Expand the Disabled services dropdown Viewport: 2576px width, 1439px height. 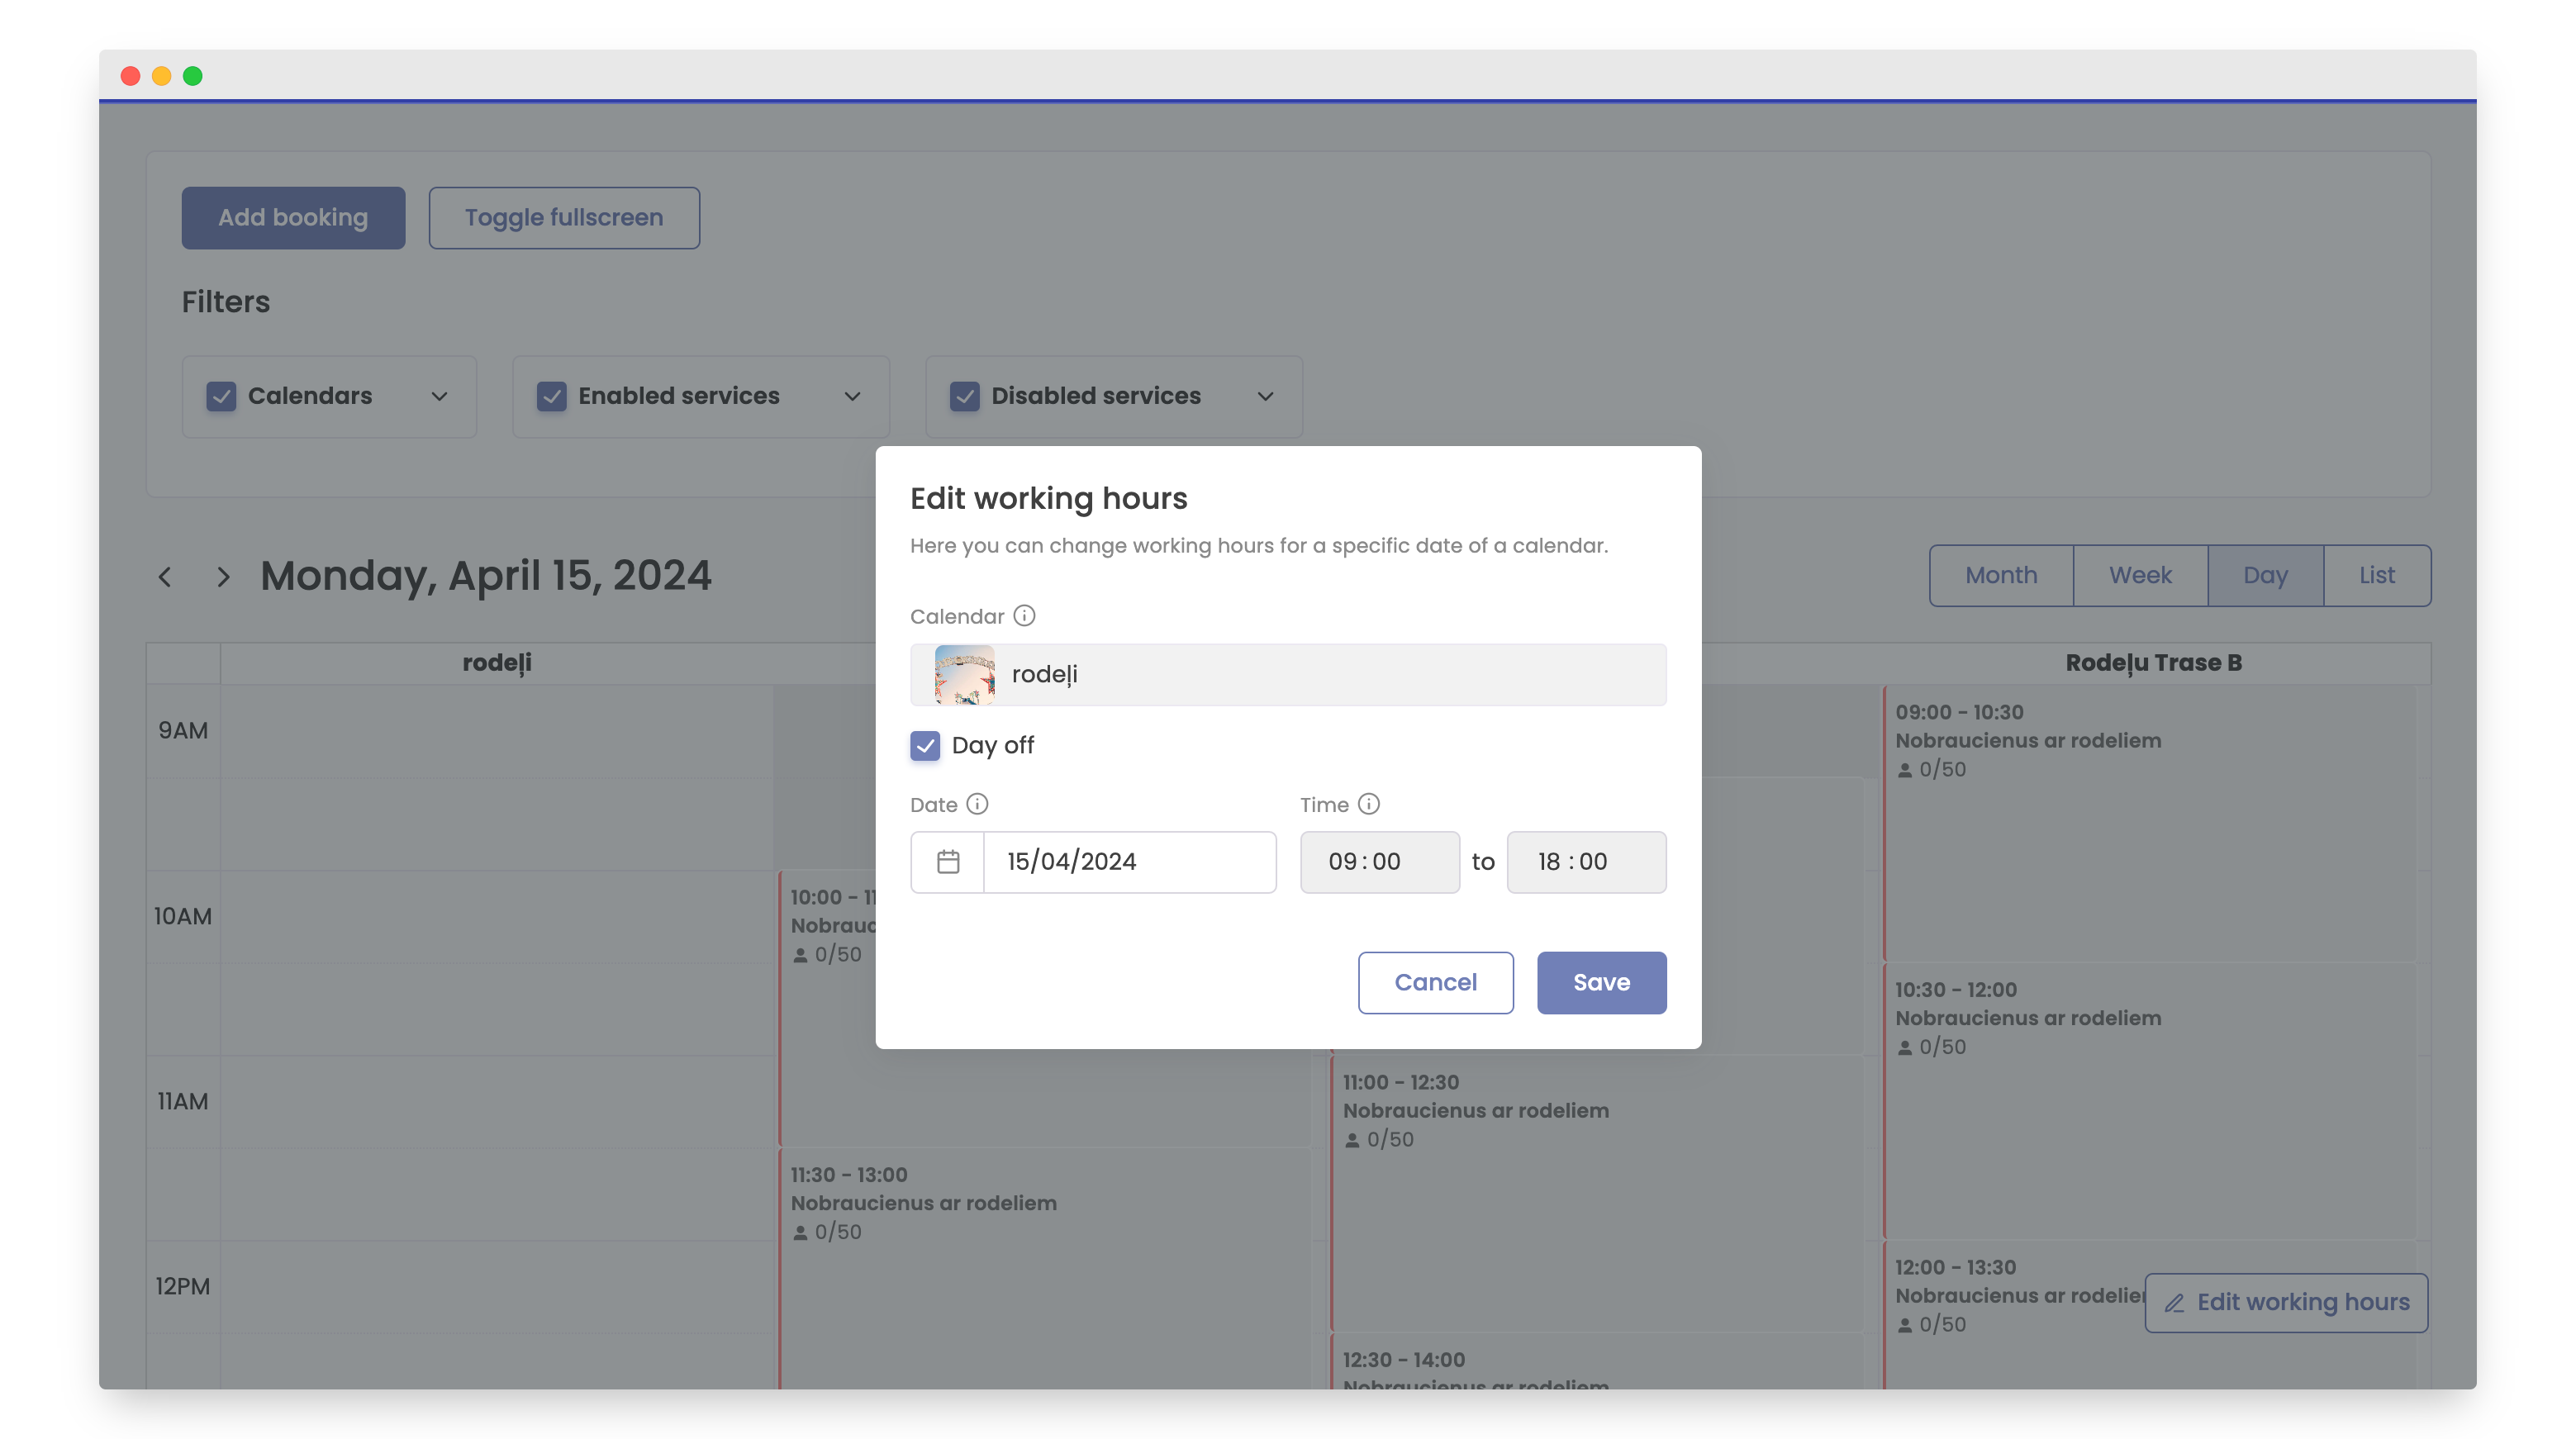point(1265,396)
